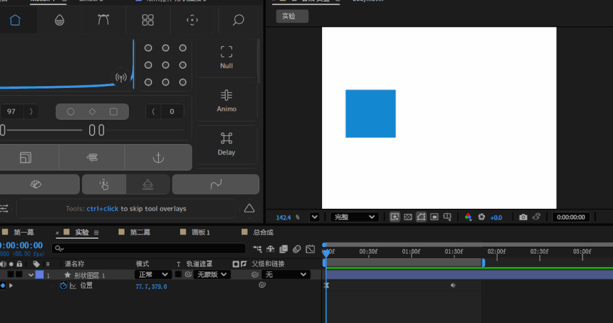The width and height of the screenshot is (613, 323).
Task: Toggle transparency grid in viewer
Action: coord(408,217)
